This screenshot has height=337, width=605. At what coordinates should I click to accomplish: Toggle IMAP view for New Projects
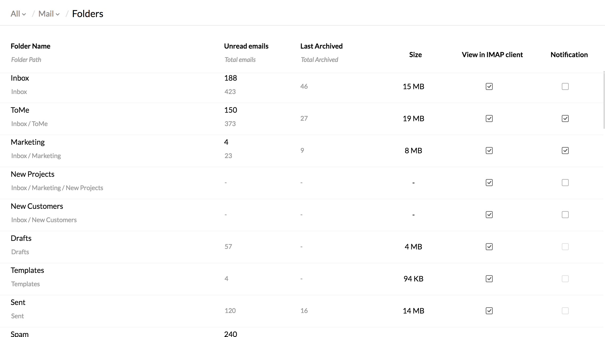(x=489, y=183)
